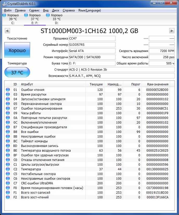
Task: Sort by the Атрибут column header
Action: point(52,84)
